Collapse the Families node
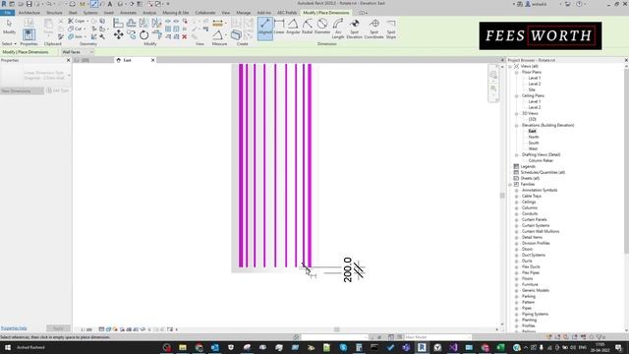 point(510,184)
